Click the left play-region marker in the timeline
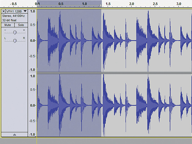 pos(38,5)
